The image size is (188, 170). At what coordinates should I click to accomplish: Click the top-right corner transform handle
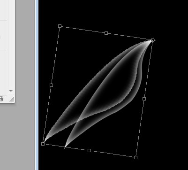(153, 40)
